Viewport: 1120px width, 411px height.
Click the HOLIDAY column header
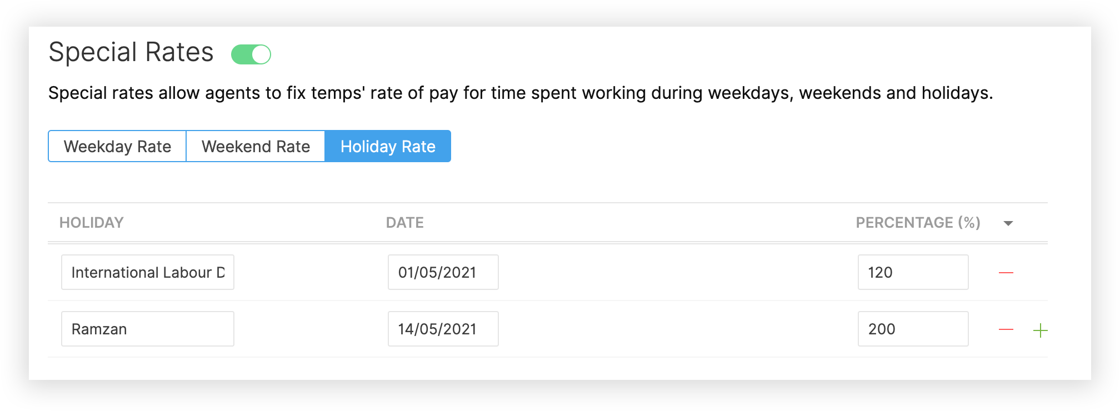coord(92,223)
